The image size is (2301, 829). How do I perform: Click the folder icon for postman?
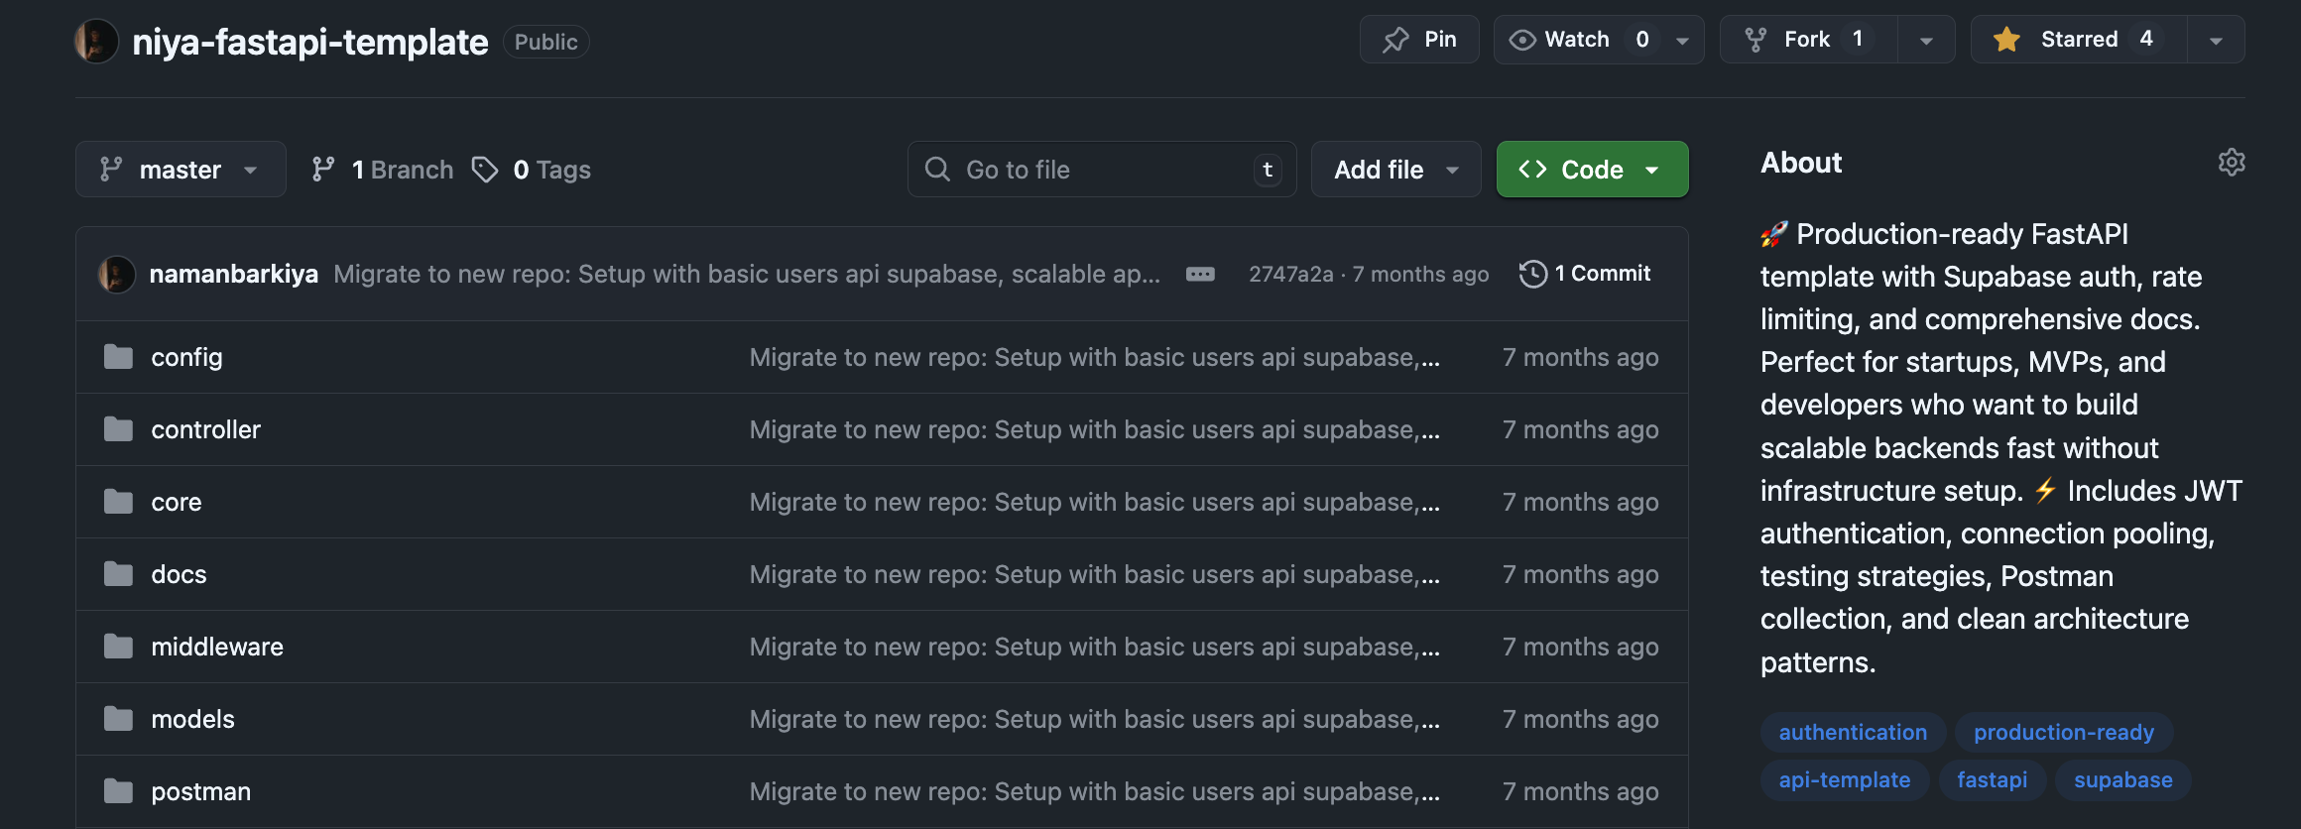pos(118,791)
